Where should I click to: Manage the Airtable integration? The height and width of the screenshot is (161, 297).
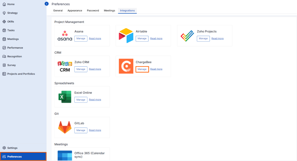point(142,39)
